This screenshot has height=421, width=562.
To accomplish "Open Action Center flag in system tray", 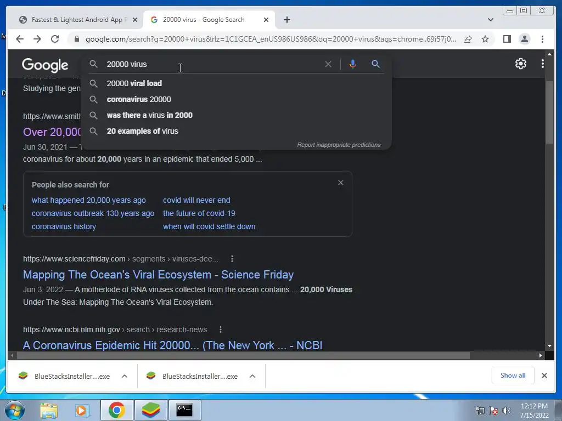I will coord(493,411).
